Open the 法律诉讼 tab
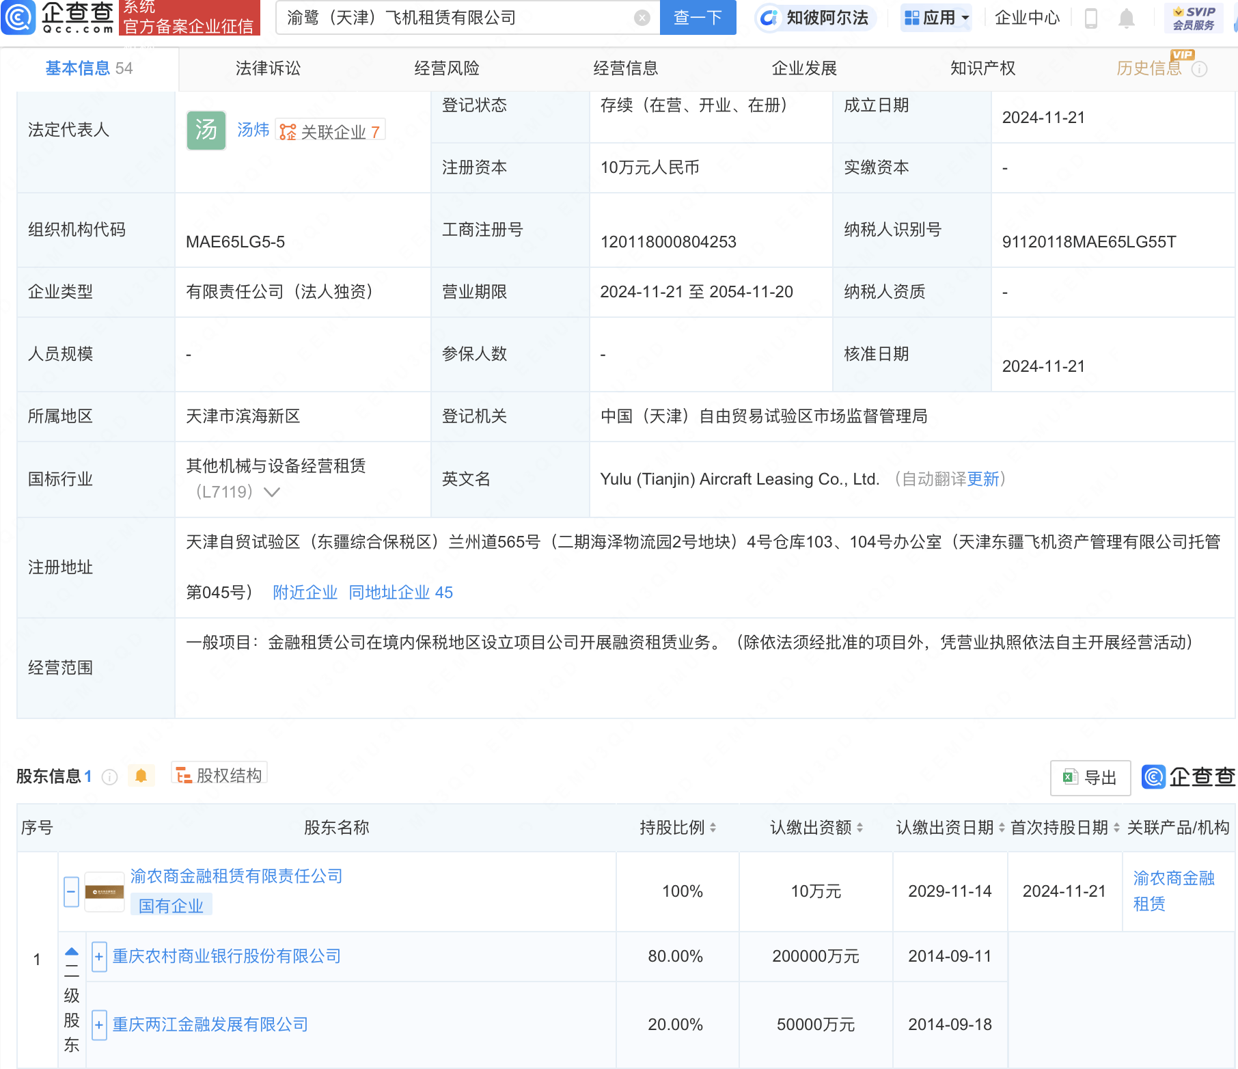The width and height of the screenshot is (1238, 1069). coord(268,68)
